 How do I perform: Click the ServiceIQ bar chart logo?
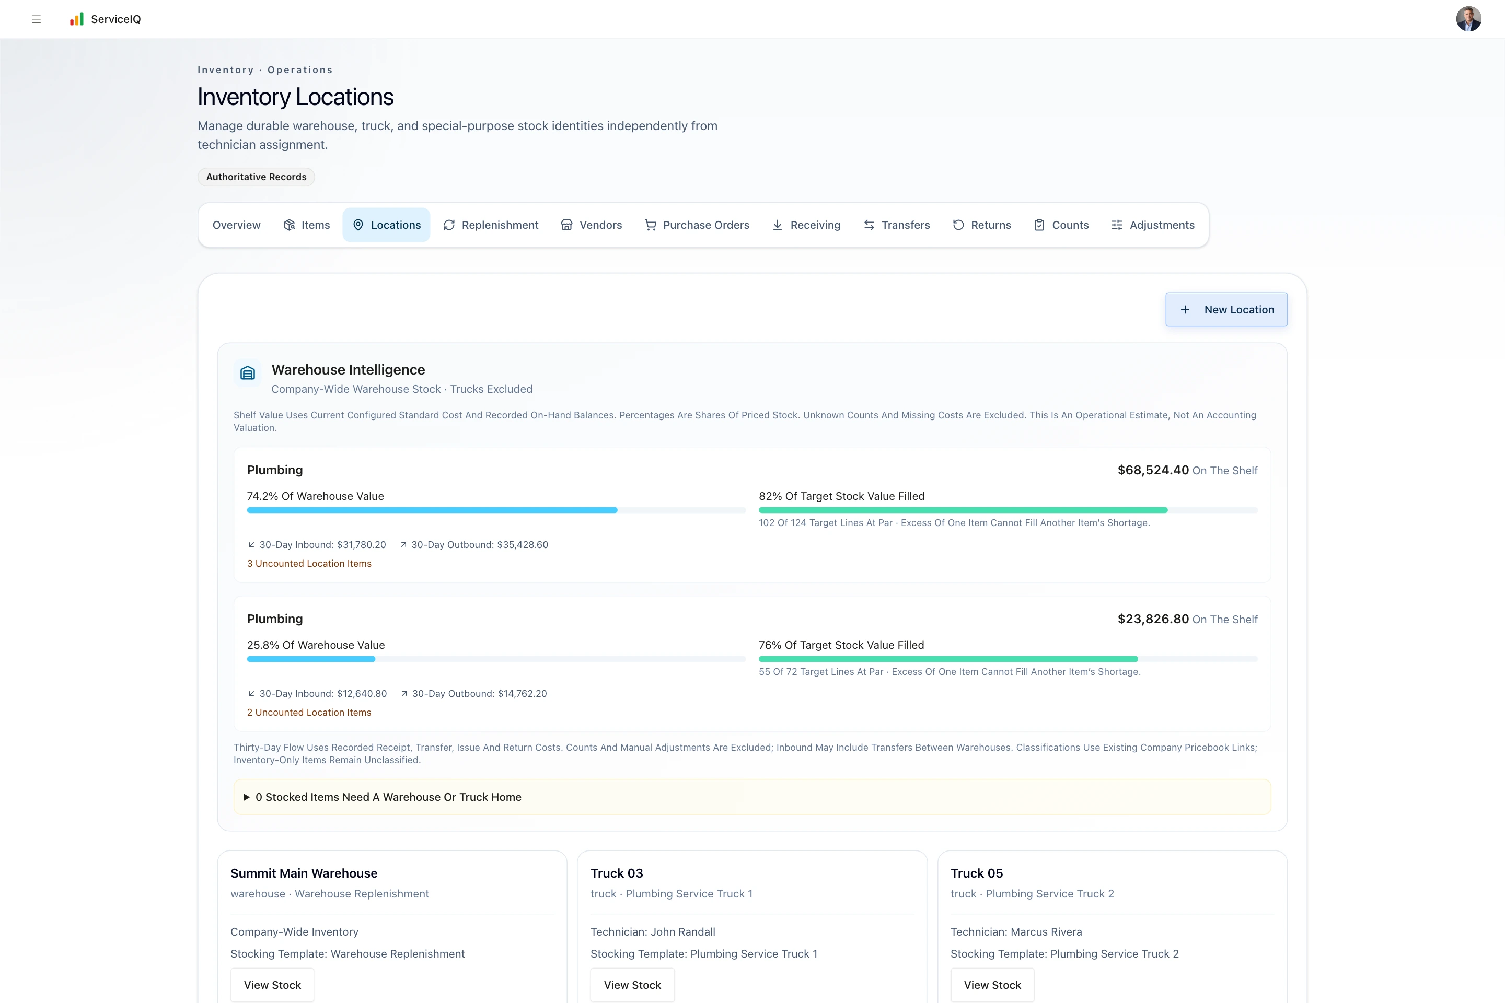(77, 19)
